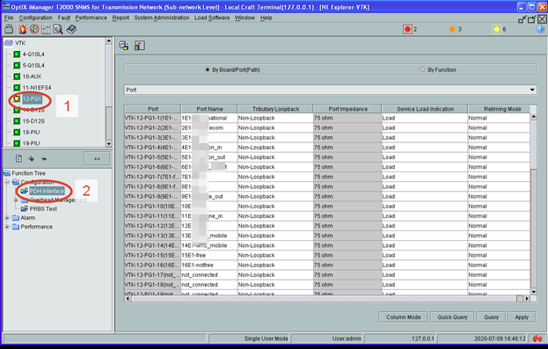
Task: Click the 75 ohm cell in VTK-12-PQ1-17 row
Action: (x=347, y=275)
